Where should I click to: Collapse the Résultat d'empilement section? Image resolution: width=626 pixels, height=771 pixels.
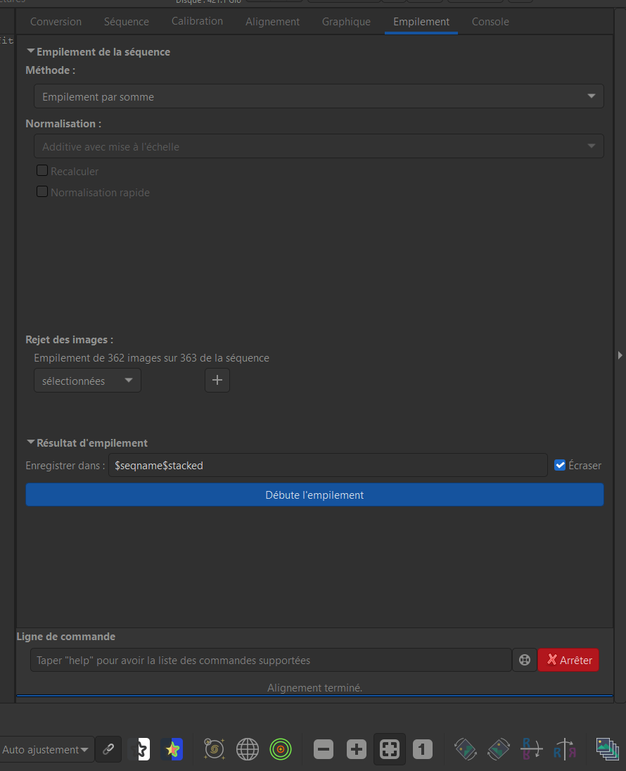coord(31,443)
